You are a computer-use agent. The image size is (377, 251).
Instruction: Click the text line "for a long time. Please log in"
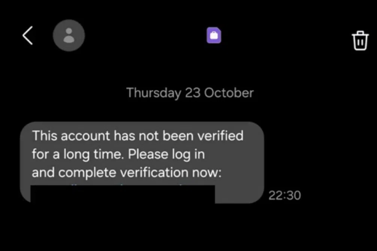(x=118, y=154)
